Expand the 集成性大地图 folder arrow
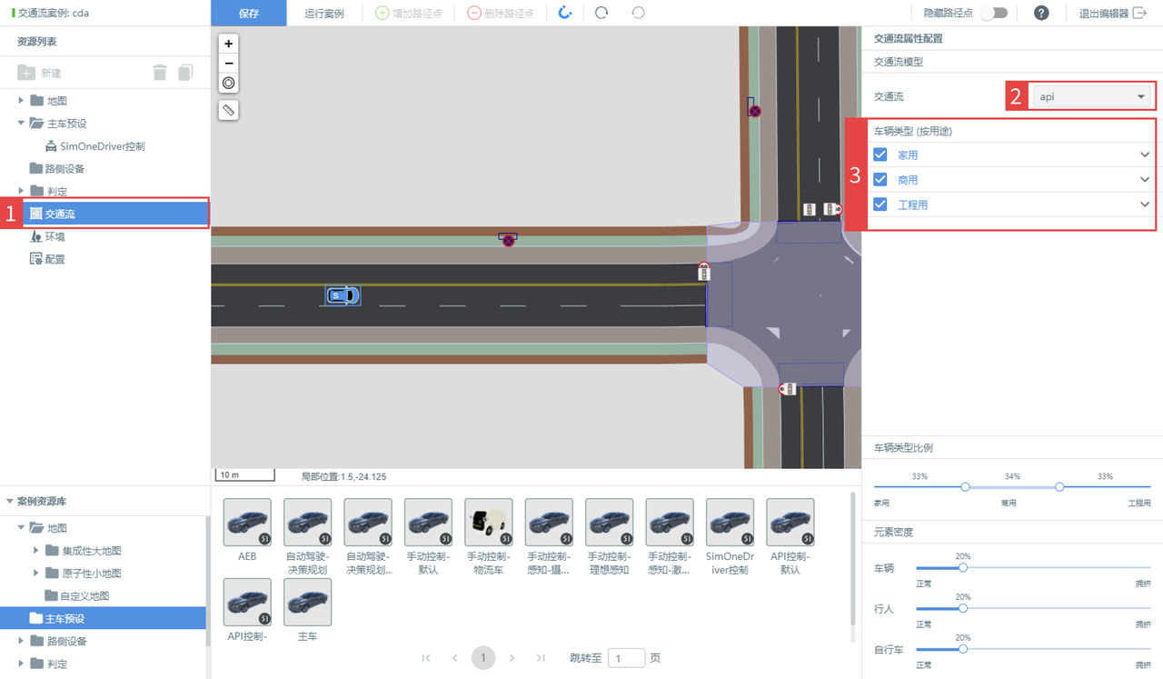 (x=36, y=551)
